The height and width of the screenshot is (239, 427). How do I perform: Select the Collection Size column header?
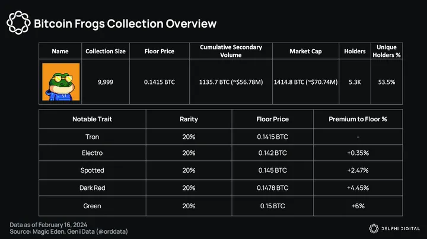coord(106,51)
